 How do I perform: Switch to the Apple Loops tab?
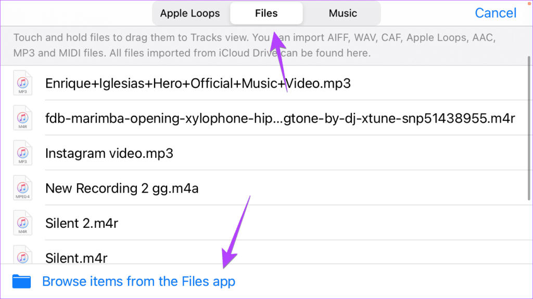tap(190, 13)
